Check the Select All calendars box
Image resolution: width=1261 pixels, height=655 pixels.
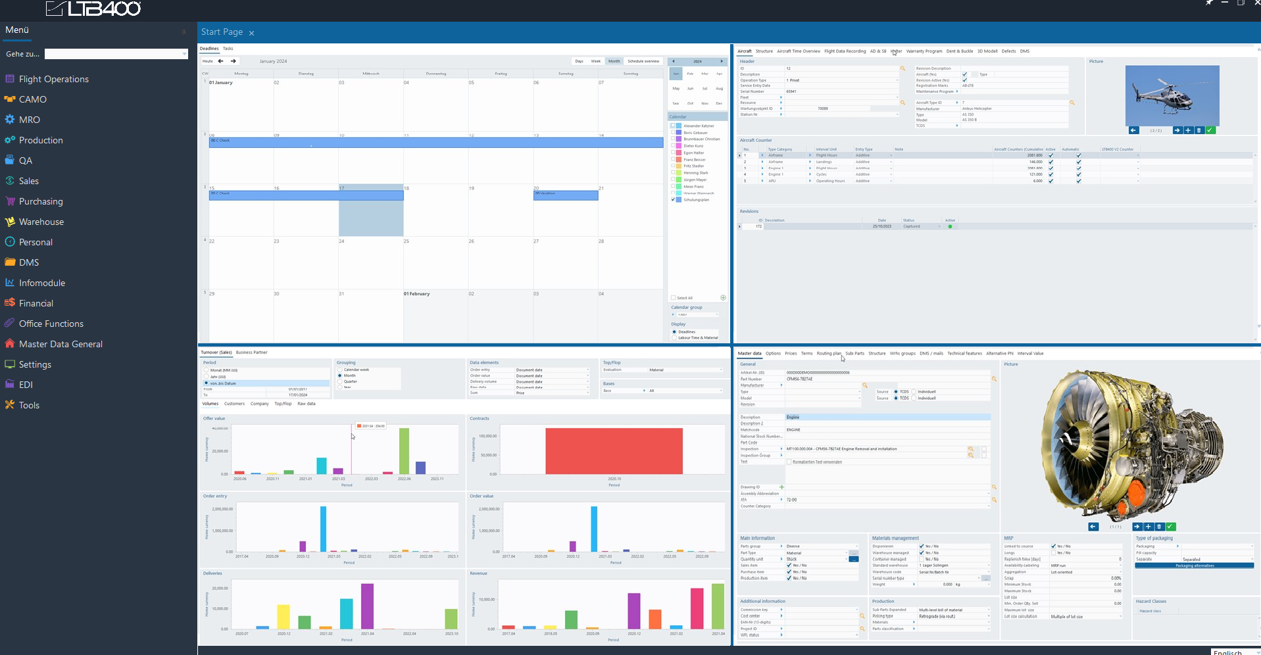(673, 298)
